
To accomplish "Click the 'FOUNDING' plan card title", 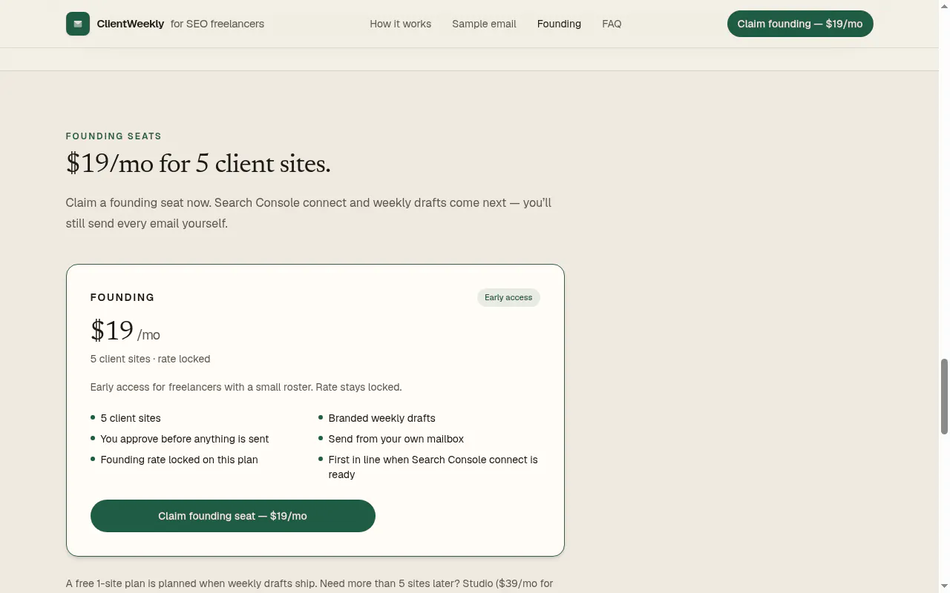I will pos(122,297).
